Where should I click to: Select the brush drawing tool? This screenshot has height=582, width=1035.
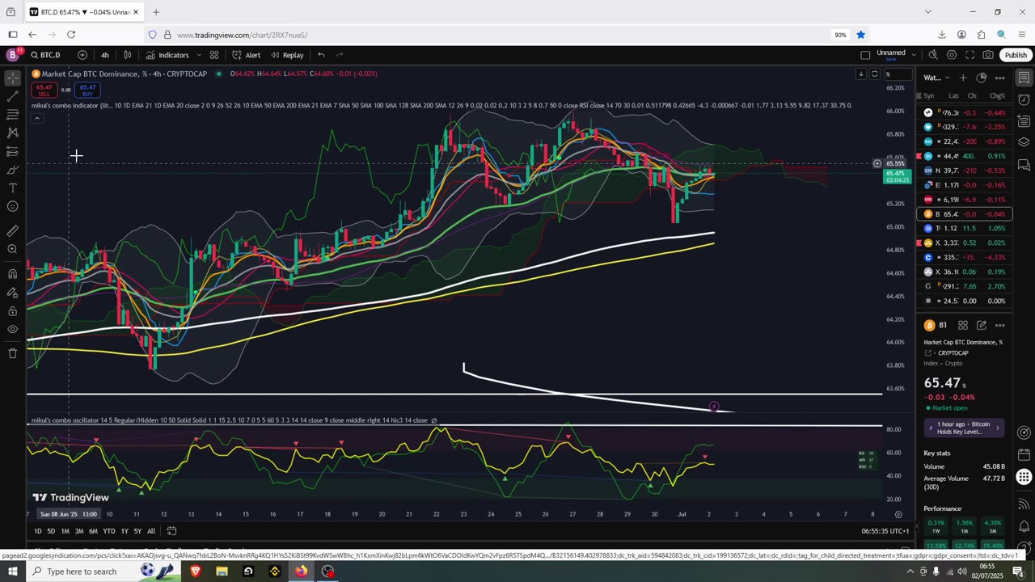13,170
